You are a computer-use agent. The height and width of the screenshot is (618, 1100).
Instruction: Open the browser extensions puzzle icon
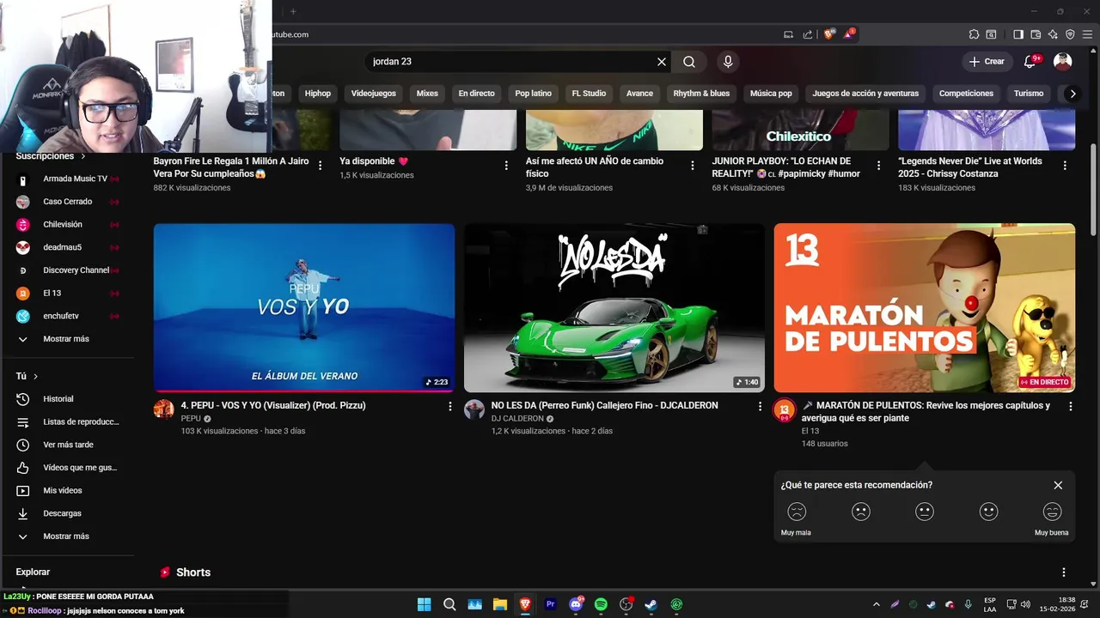tap(974, 34)
